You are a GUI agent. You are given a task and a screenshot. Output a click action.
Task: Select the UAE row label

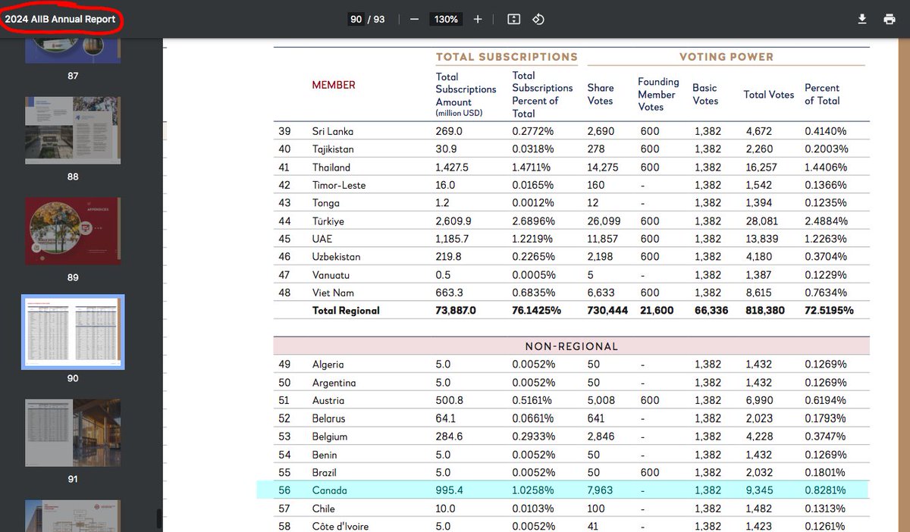[x=322, y=239]
